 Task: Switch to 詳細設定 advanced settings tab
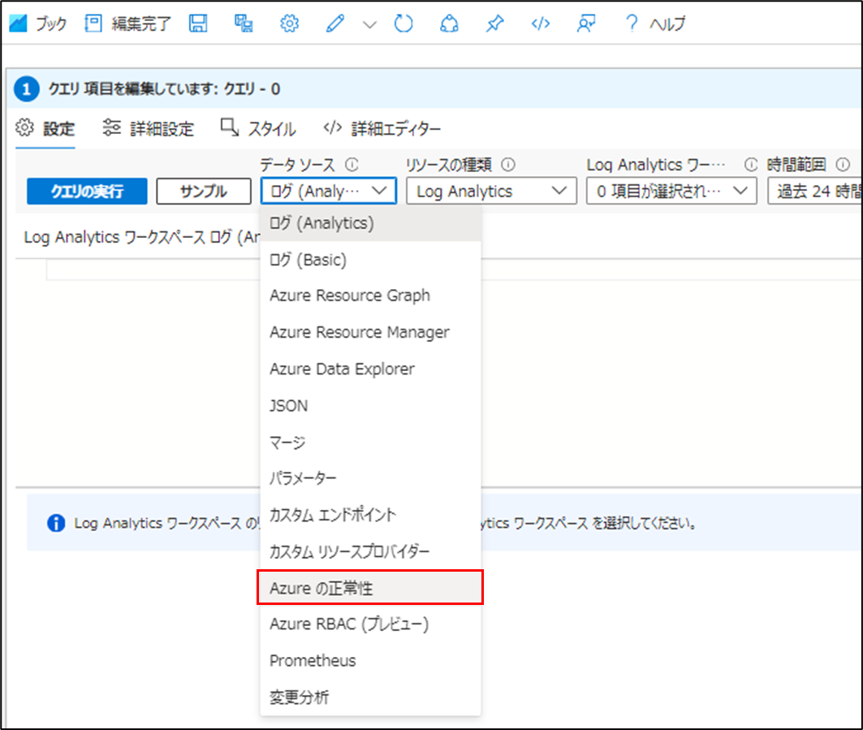[x=148, y=129]
